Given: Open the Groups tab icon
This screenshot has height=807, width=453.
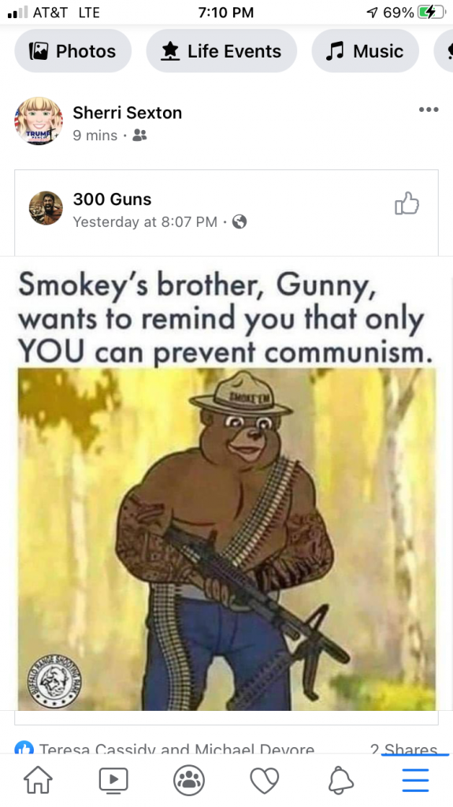Looking at the screenshot, I should [x=189, y=780].
